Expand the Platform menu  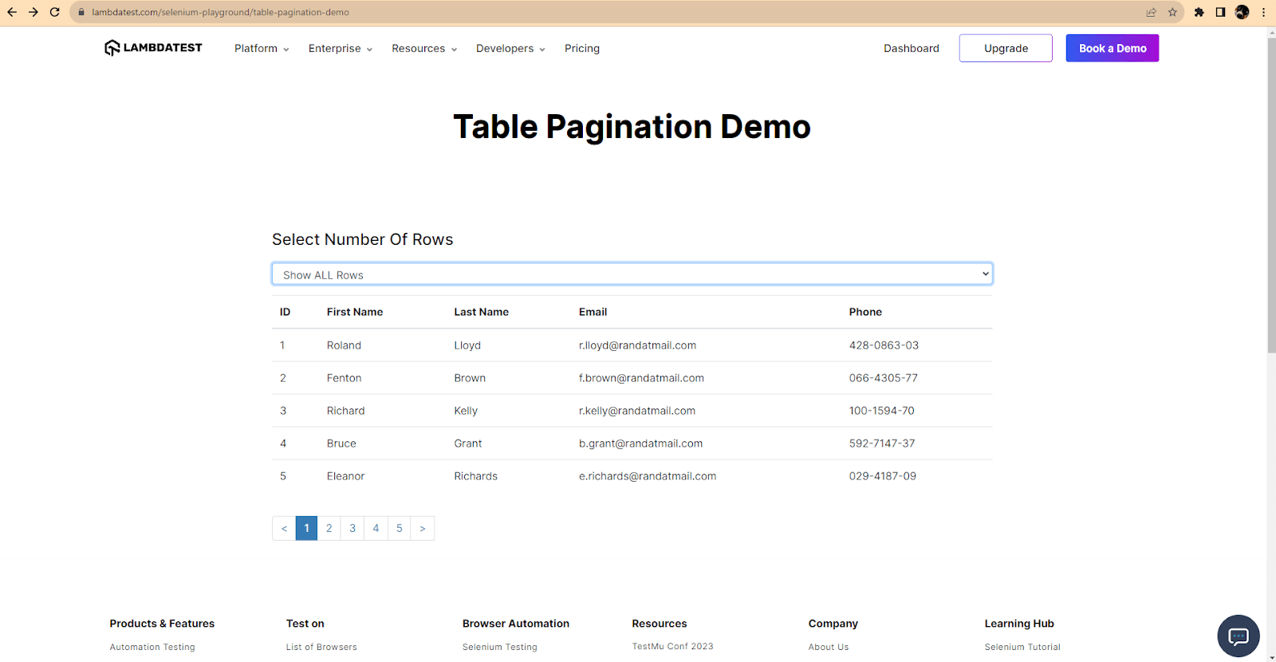(x=262, y=49)
